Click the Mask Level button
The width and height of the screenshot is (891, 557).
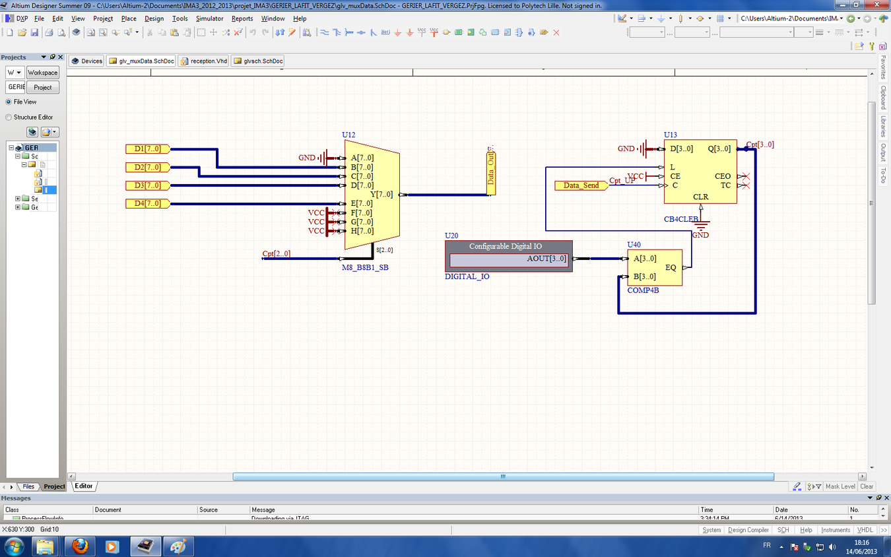coord(840,486)
